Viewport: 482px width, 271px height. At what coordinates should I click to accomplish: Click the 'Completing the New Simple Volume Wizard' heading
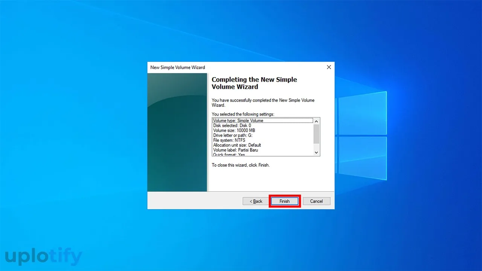pyautogui.click(x=254, y=83)
